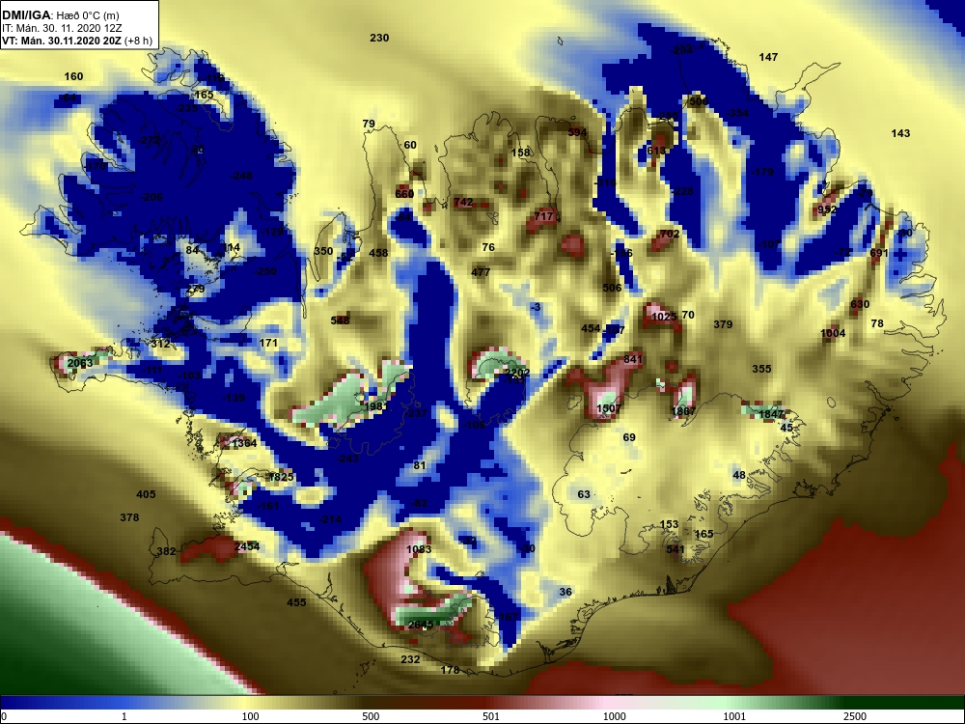
Task: Click the 232 value off the south coast
Action: click(x=410, y=659)
